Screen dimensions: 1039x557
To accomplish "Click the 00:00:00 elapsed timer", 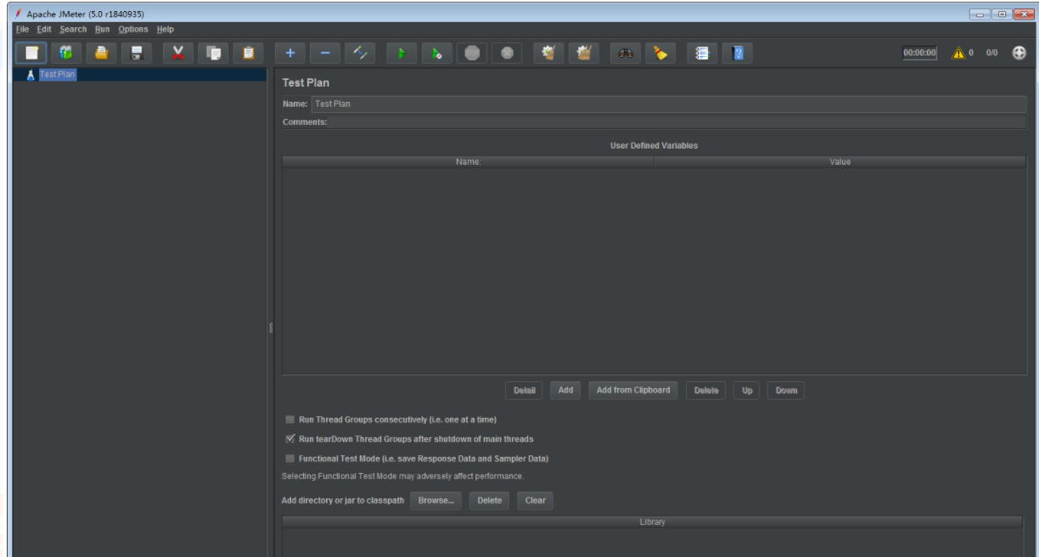I will click(919, 53).
